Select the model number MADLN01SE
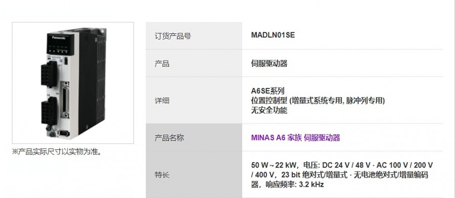The height and width of the screenshot is (198, 455). pos(273,35)
